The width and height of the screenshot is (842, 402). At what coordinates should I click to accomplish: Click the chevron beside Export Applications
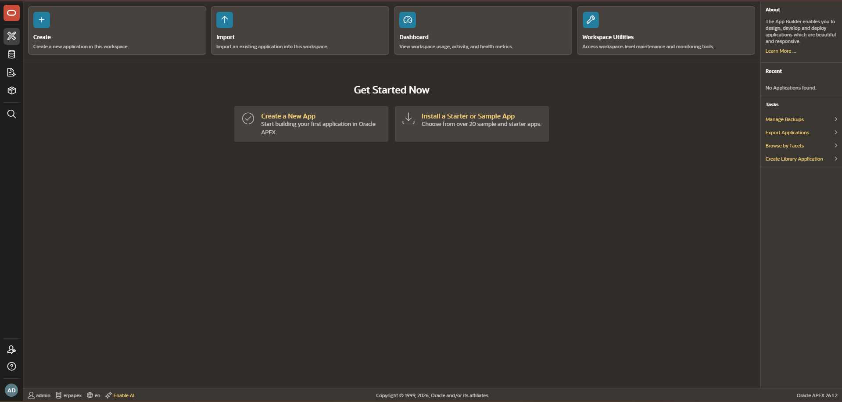835,133
